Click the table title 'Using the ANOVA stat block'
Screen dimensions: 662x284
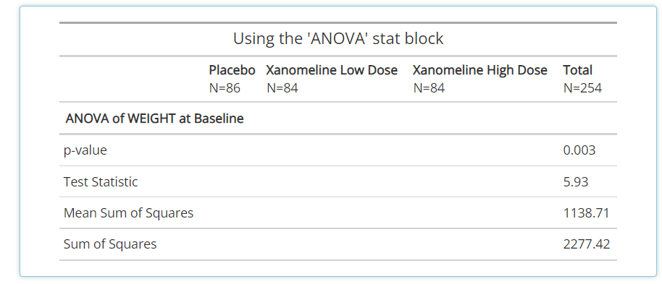coord(338,39)
